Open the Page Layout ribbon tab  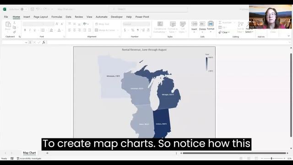41,17
